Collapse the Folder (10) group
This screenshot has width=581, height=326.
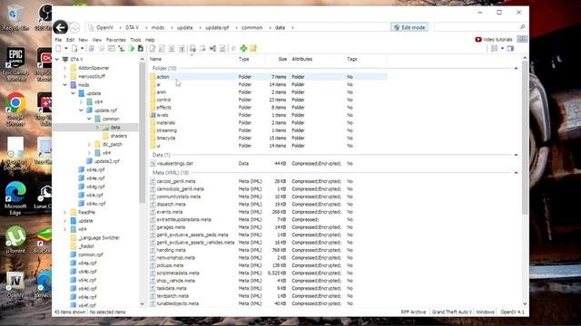(x=517, y=69)
